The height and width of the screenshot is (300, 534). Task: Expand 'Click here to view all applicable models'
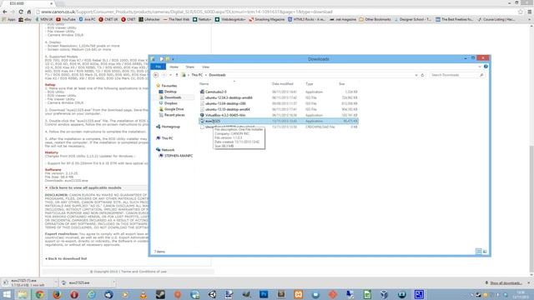point(85,187)
